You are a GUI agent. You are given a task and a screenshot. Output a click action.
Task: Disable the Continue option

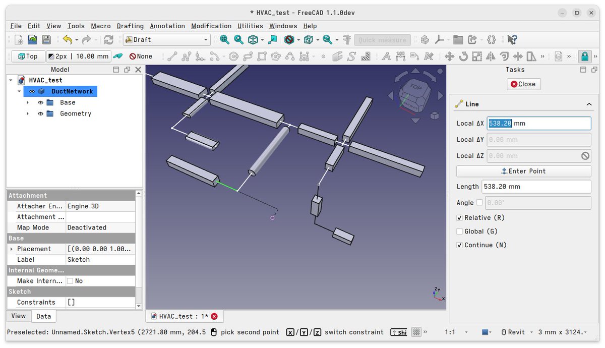pos(460,245)
